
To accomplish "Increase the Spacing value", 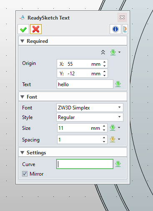I will tap(104, 138).
